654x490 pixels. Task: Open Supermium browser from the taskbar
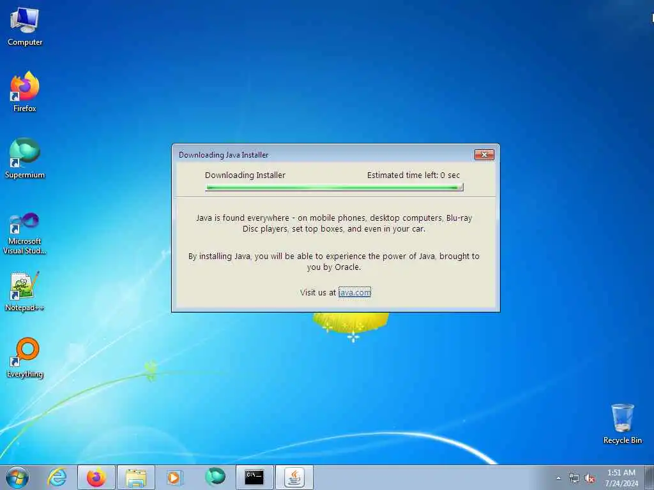tap(215, 477)
